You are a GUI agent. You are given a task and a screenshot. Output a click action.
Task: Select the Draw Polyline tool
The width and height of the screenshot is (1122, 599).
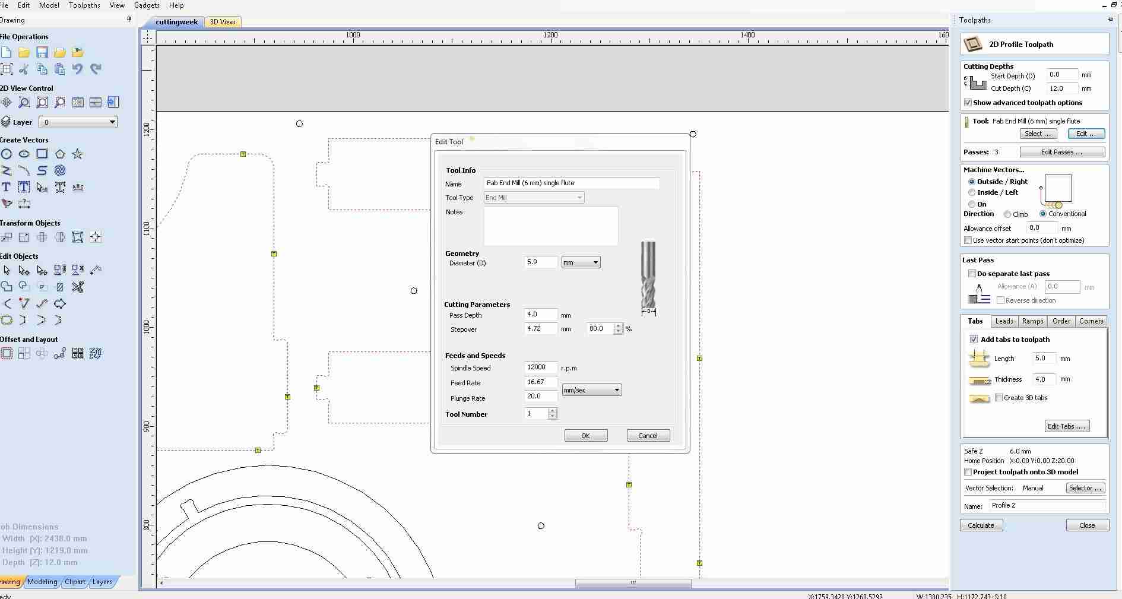[x=6, y=170]
